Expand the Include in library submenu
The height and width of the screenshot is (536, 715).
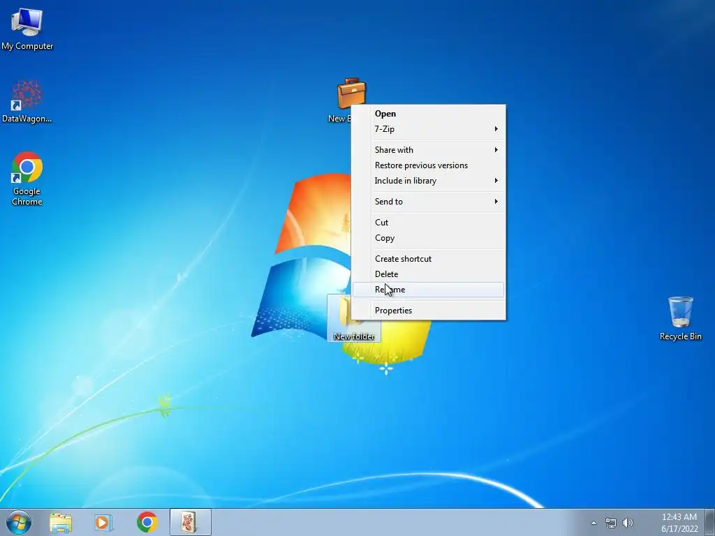click(x=428, y=181)
